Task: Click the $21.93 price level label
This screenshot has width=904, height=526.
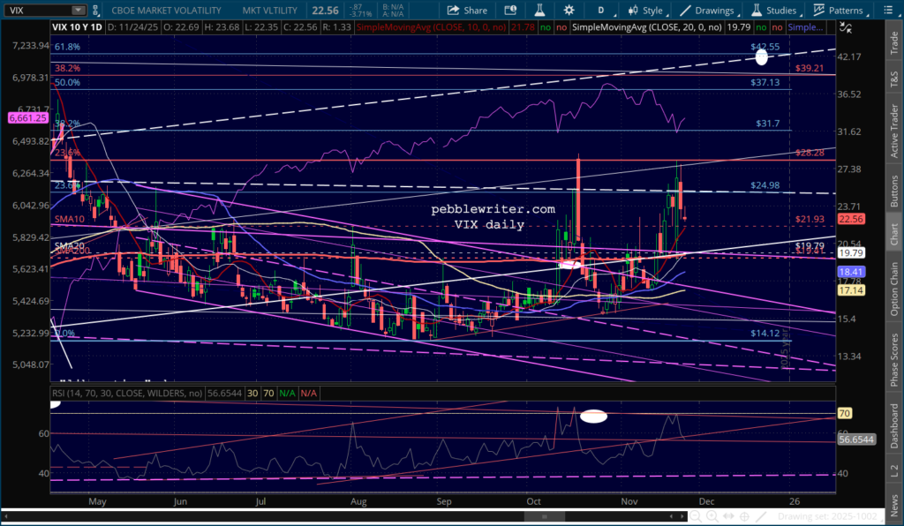Action: [810, 219]
